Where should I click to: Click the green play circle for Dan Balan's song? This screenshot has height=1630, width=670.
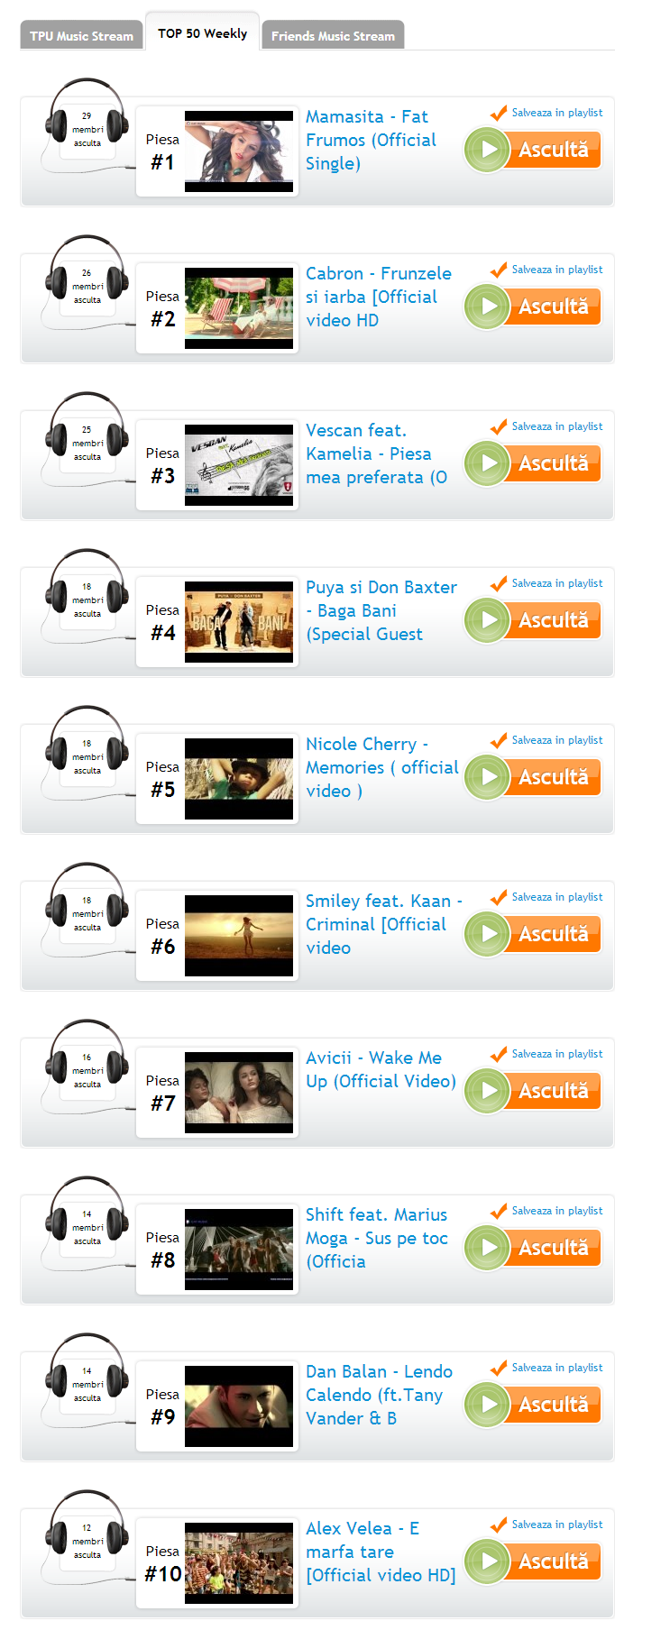coord(488,1405)
